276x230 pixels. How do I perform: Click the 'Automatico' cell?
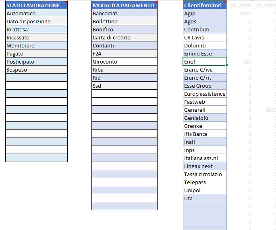(x=36, y=13)
